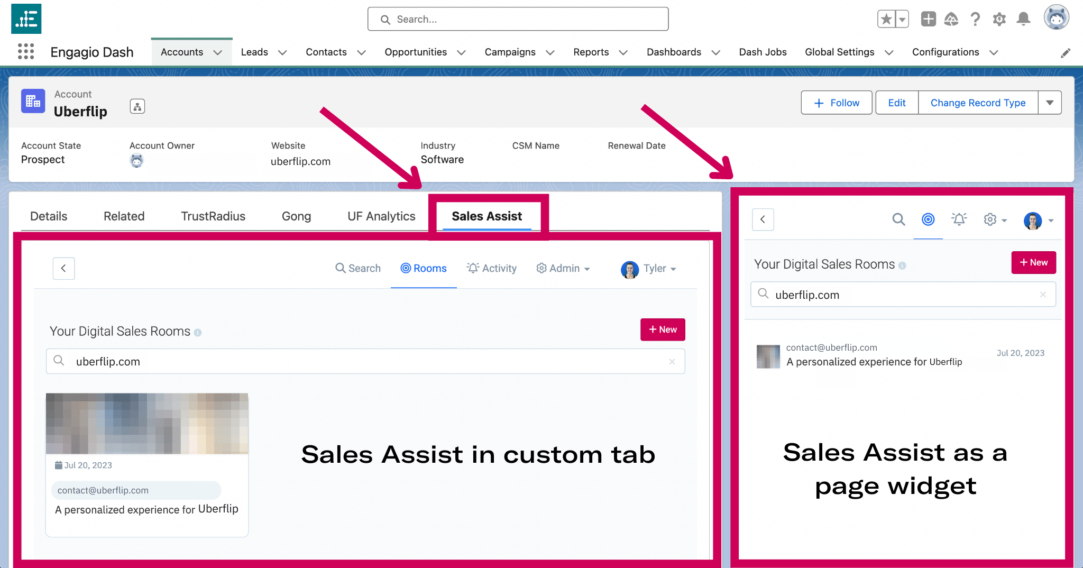
Task: Expand the Contacts tab chevron
Action: (x=362, y=52)
